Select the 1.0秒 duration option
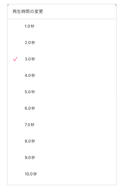Image resolution: width=120 pixels, height=187 pixels. [x=62, y=26]
